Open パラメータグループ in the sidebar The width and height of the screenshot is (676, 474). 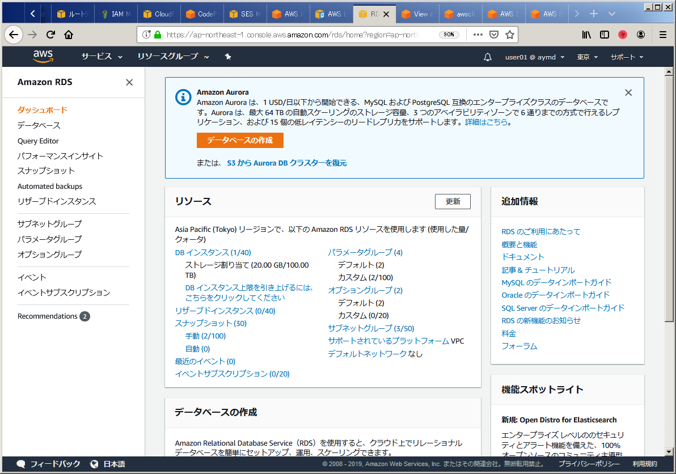click(x=49, y=239)
